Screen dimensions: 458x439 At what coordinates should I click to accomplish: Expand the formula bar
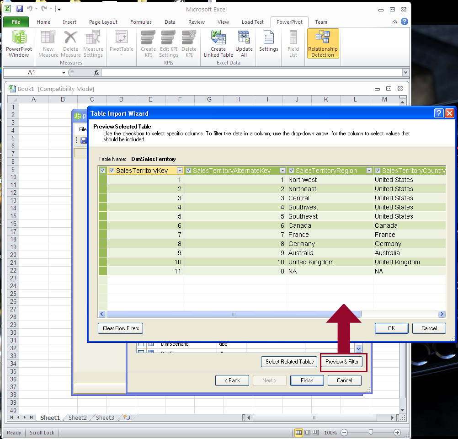pyautogui.click(x=405, y=72)
